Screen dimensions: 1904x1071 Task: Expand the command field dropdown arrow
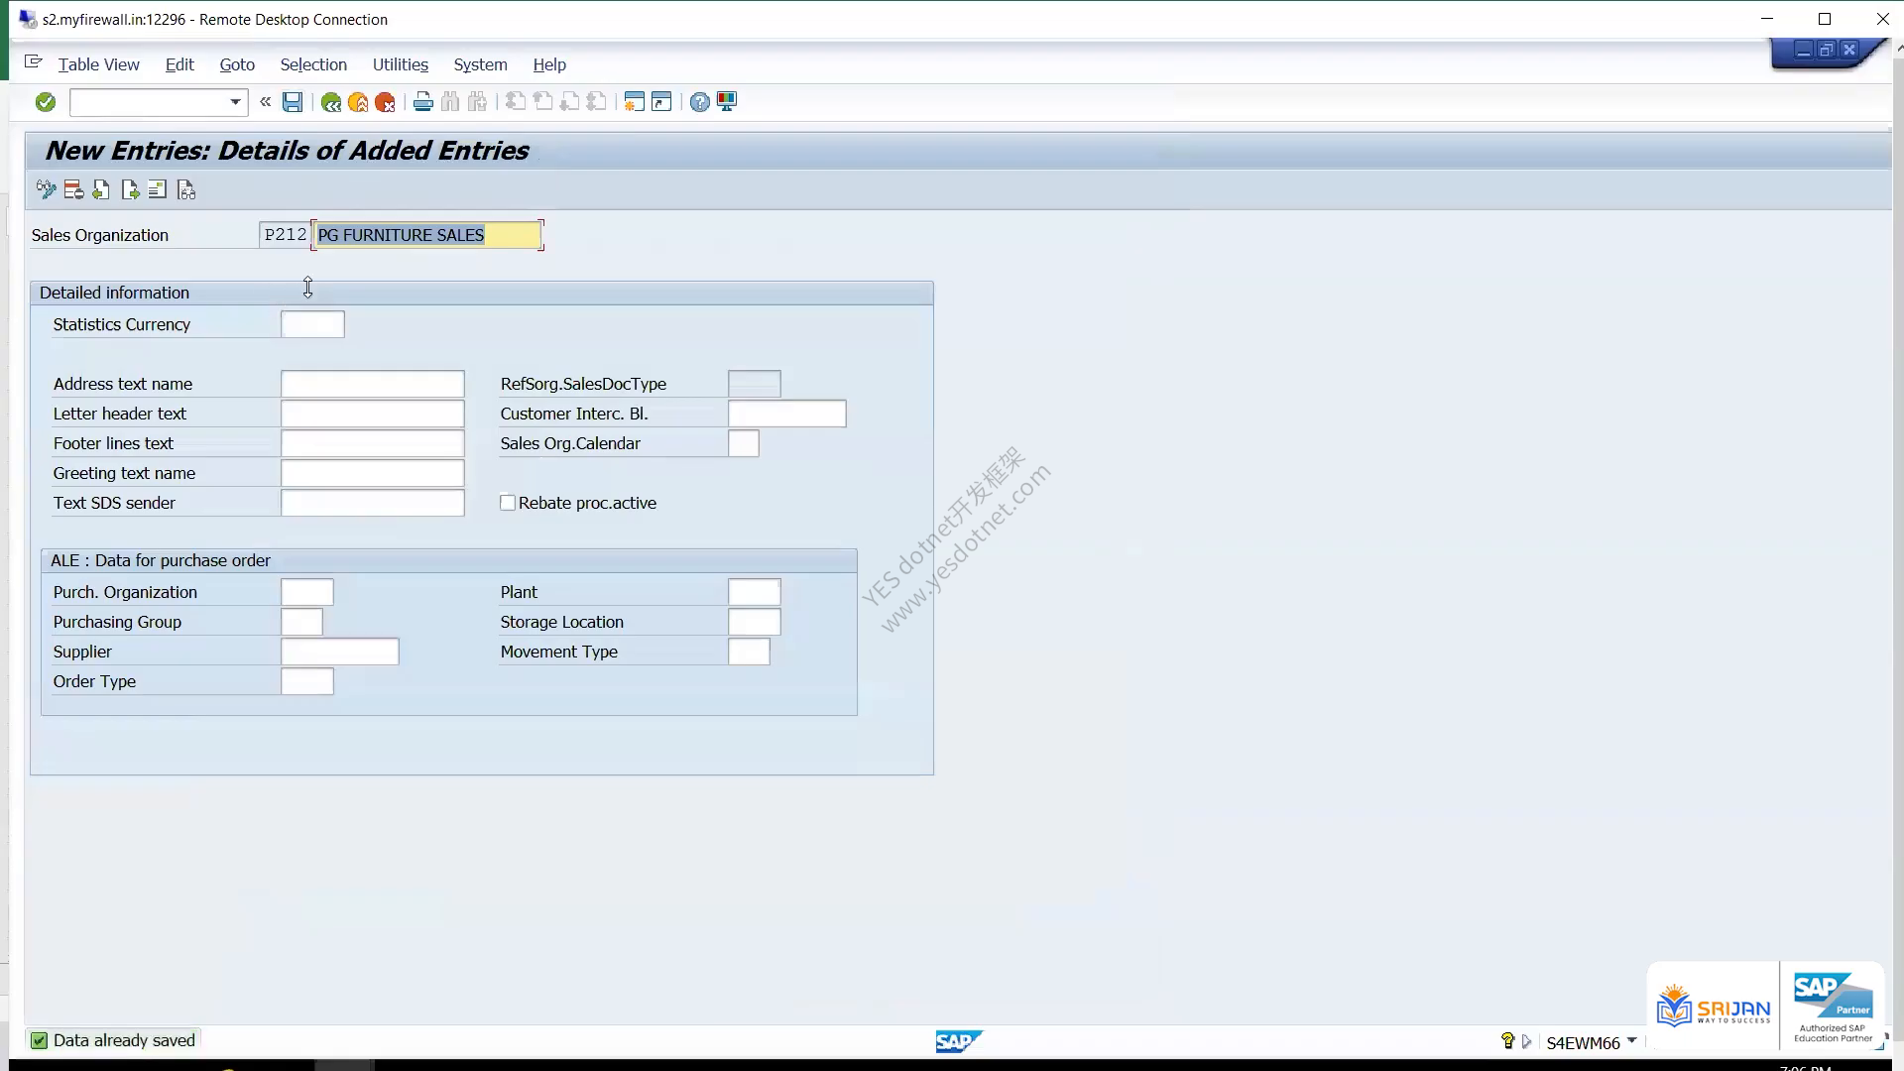[235, 102]
